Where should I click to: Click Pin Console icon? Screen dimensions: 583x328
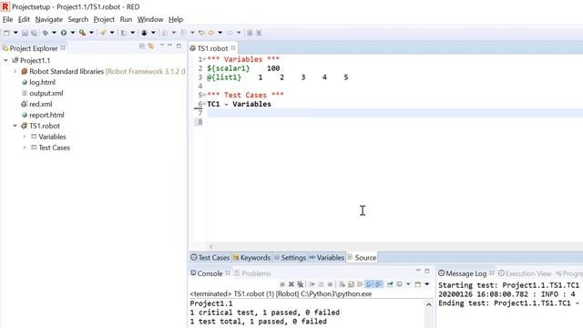click(390, 284)
